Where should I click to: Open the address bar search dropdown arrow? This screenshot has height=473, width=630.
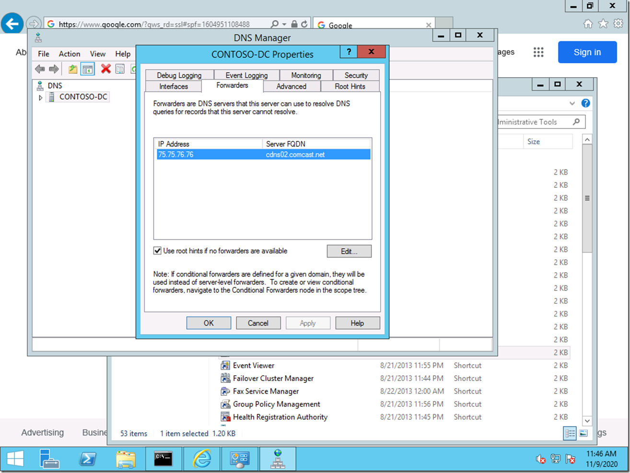(x=284, y=24)
